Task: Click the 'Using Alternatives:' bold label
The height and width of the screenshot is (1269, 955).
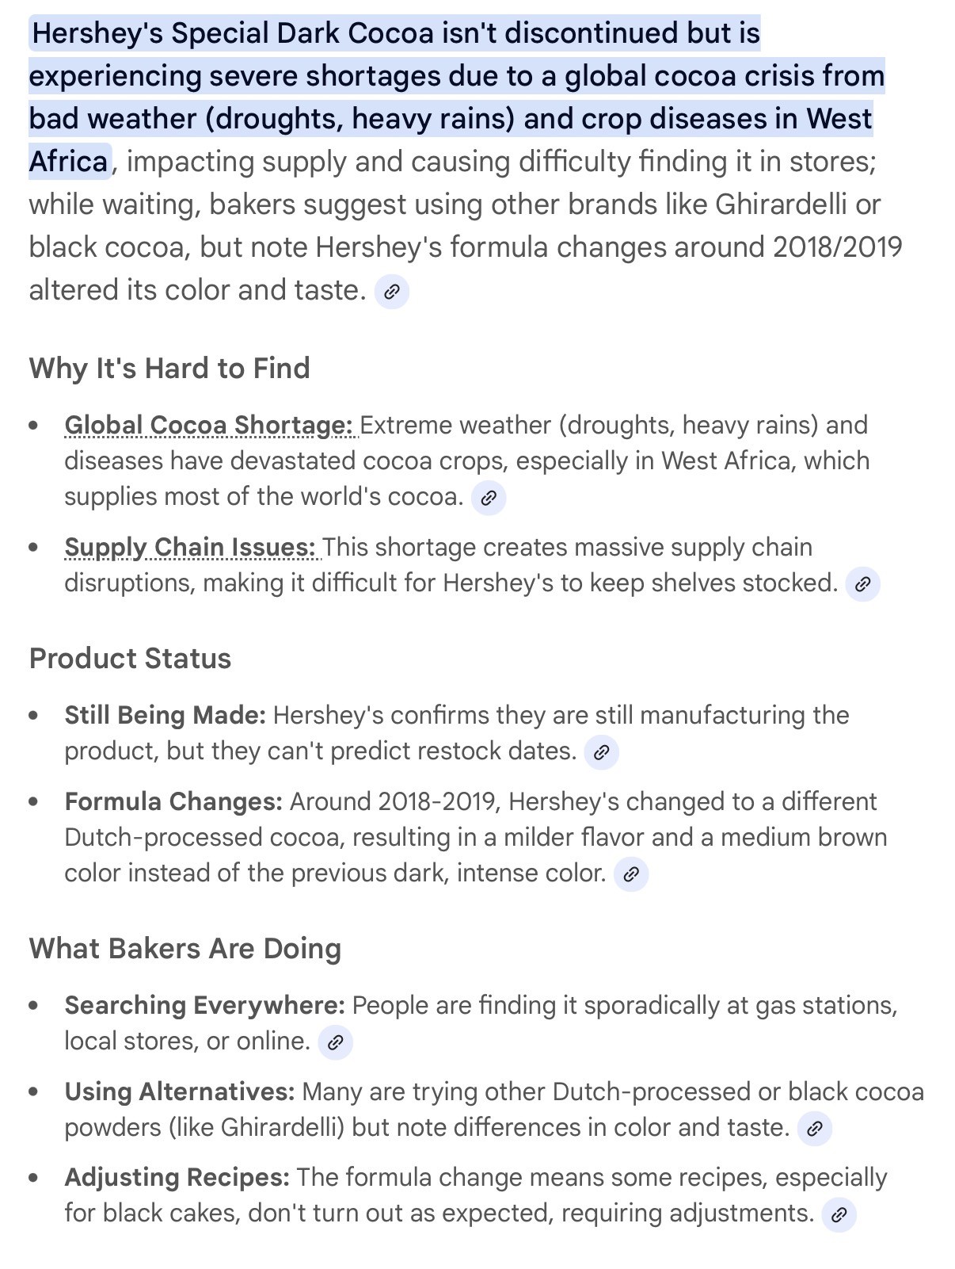Action: (x=180, y=1092)
